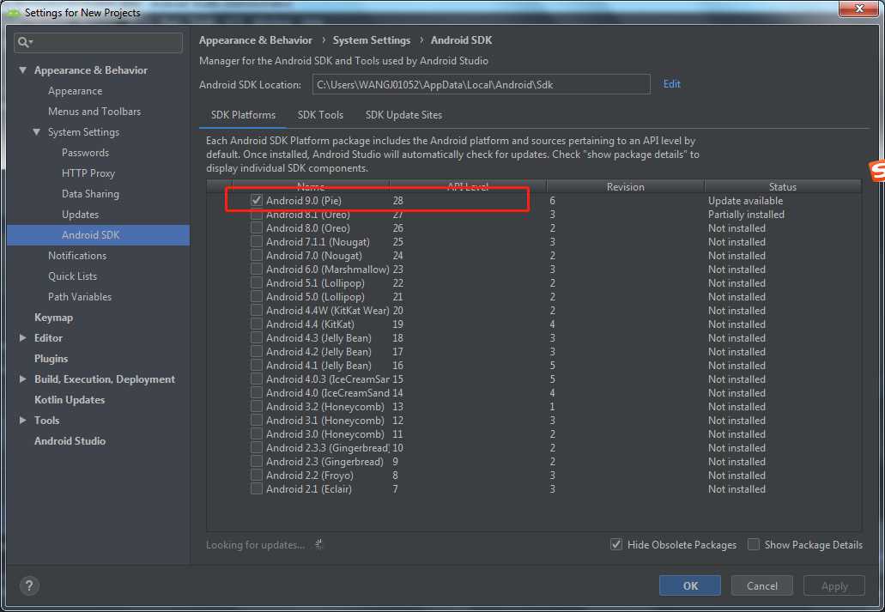The height and width of the screenshot is (612, 885).
Task: Open the SDK Update Sites tab
Action: click(x=403, y=115)
